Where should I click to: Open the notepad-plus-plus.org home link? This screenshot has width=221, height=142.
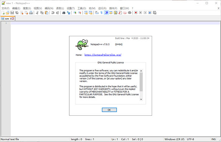[x=103, y=55]
